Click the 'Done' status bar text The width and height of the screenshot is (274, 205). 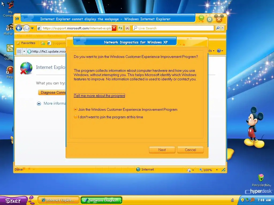click(x=19, y=169)
